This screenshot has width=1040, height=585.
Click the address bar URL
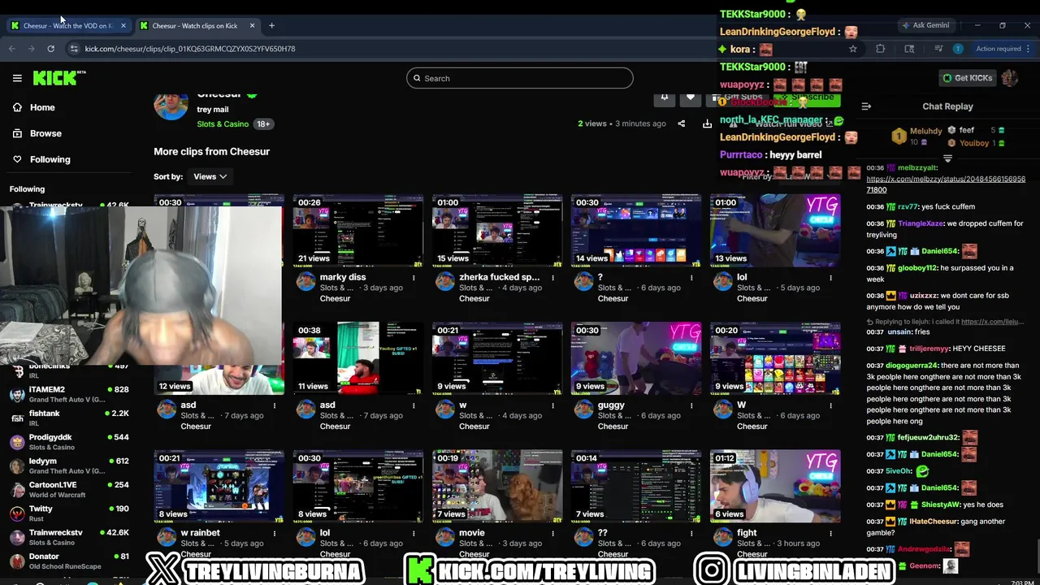pos(190,49)
